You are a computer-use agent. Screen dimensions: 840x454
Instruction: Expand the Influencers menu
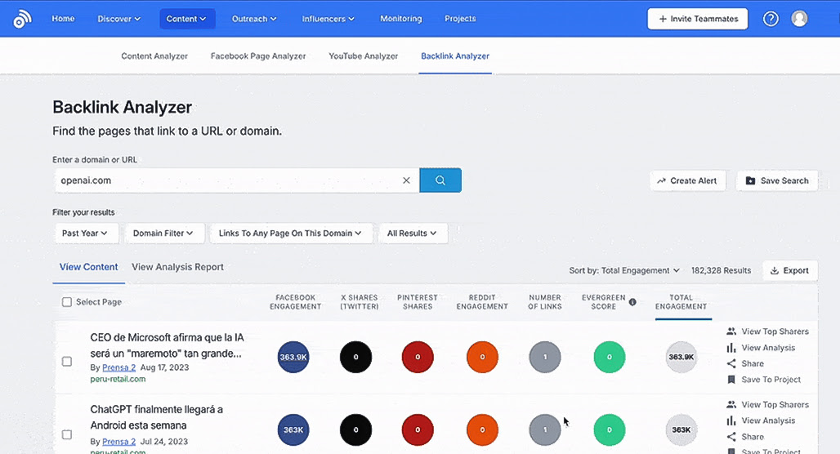point(328,19)
